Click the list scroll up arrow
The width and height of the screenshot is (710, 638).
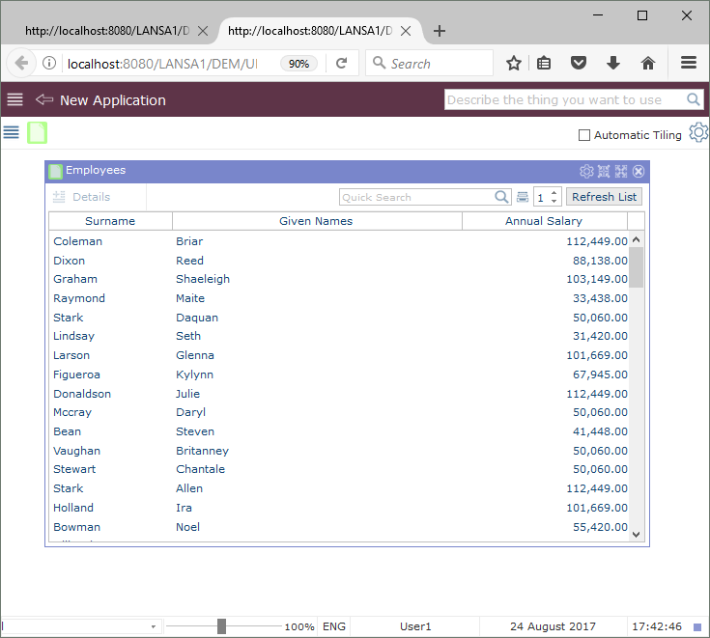coord(637,239)
